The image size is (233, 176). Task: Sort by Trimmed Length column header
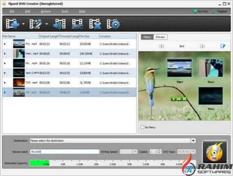(x=69, y=36)
